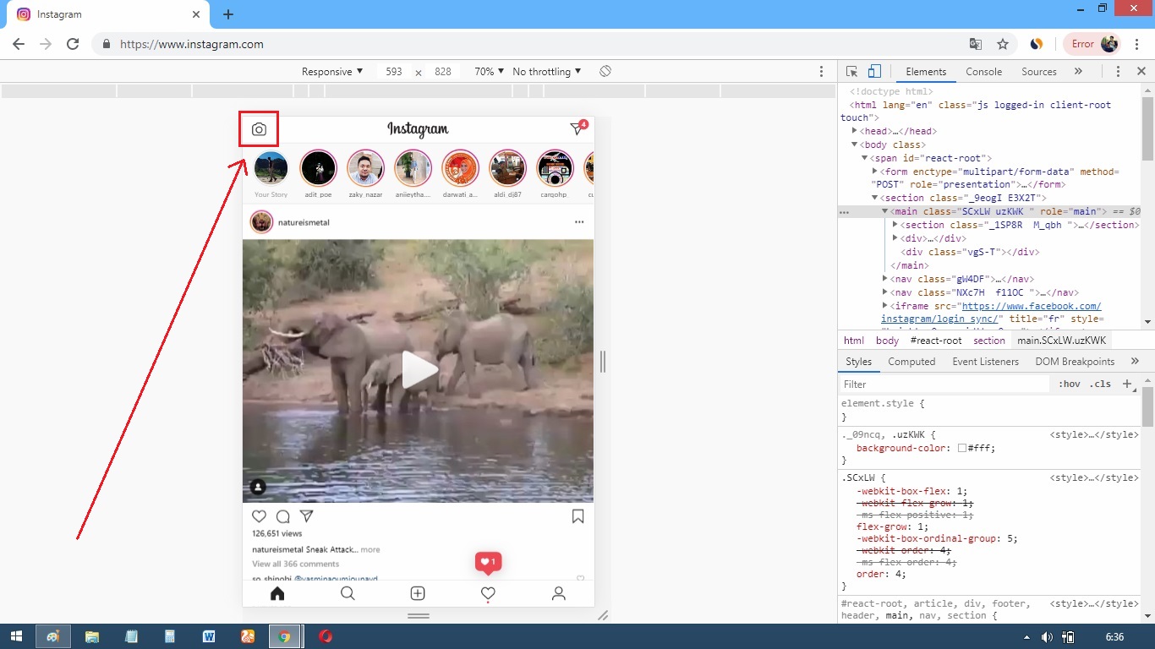
Task: Toggle the :hov element state panel
Action: click(x=1070, y=384)
